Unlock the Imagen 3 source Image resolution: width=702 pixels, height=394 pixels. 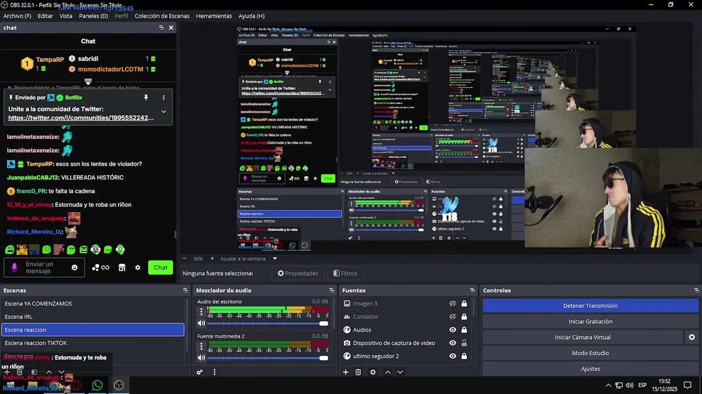coord(464,304)
